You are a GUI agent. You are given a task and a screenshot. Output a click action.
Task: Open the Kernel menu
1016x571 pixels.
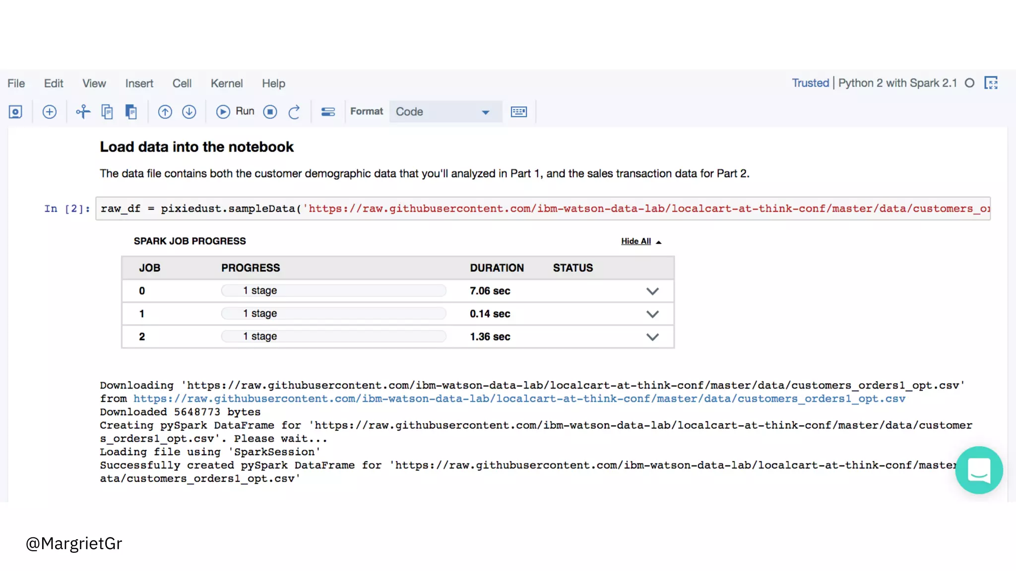226,83
